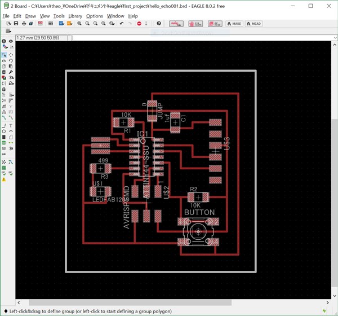Open the Library menu
Image resolution: width=338 pixels, height=316 pixels.
tap(75, 16)
